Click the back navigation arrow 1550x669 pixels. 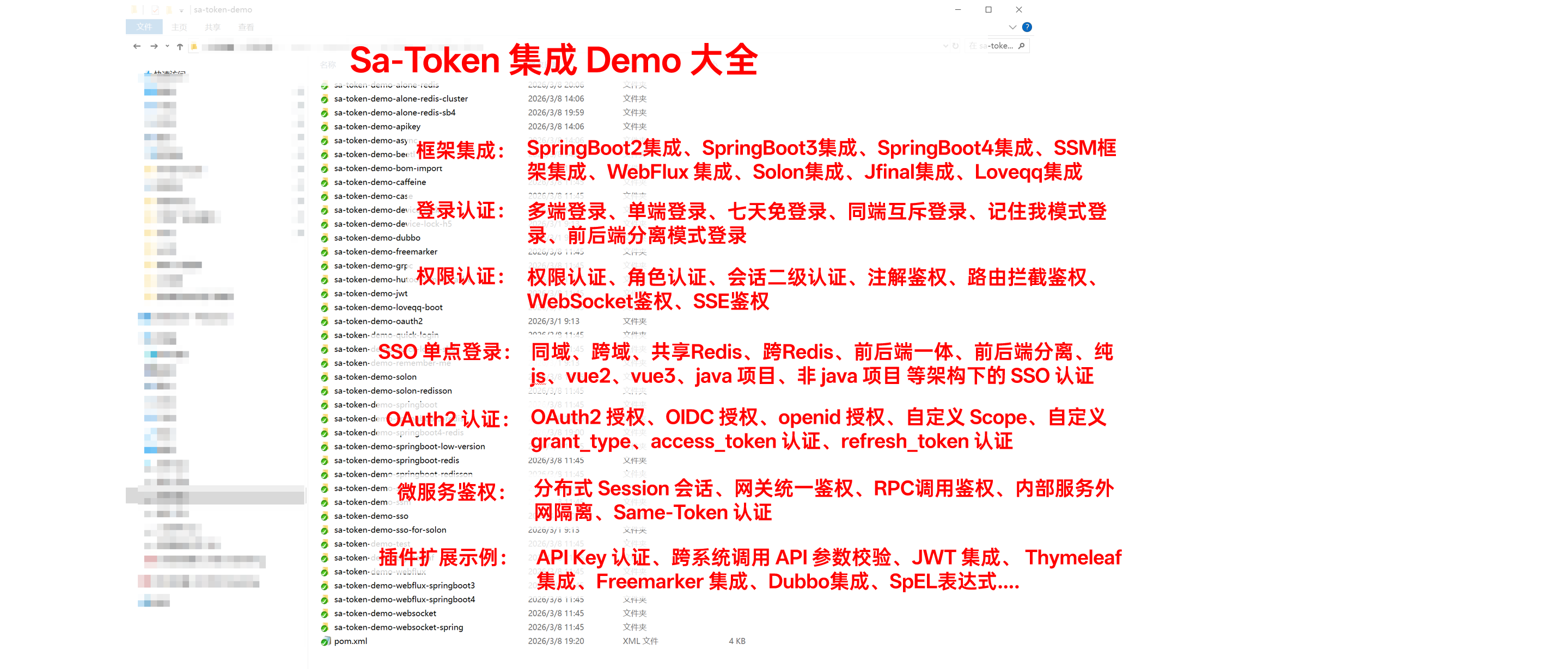click(137, 46)
